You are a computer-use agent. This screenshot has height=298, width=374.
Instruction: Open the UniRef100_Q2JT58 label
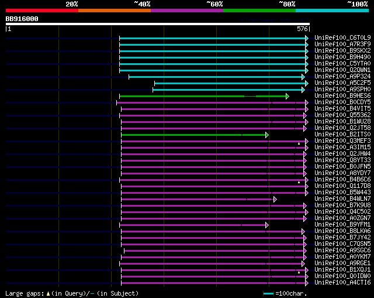(x=342, y=128)
